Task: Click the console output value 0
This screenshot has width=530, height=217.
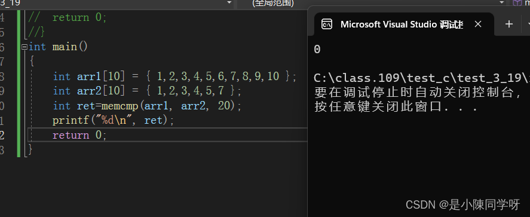Action: [317, 50]
